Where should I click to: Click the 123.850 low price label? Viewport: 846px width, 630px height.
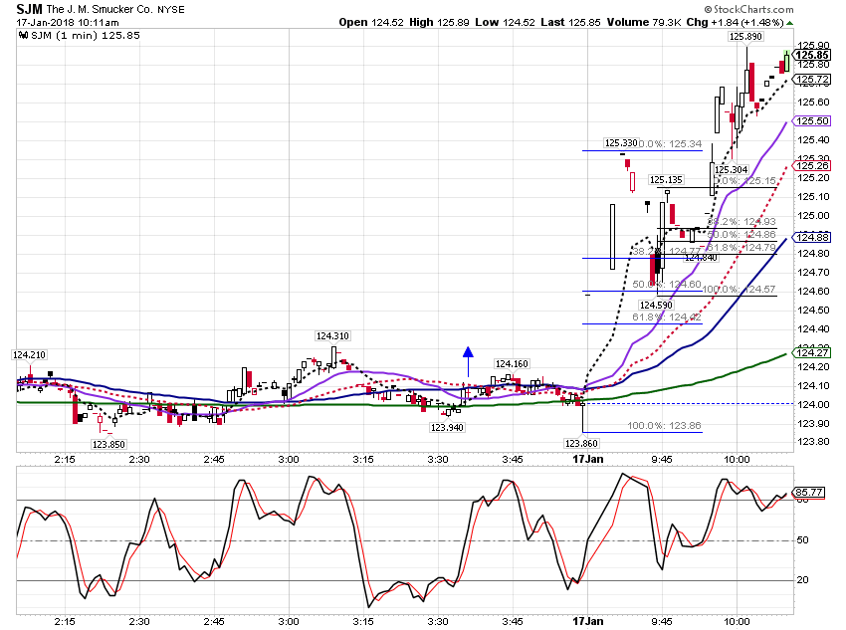pos(108,445)
